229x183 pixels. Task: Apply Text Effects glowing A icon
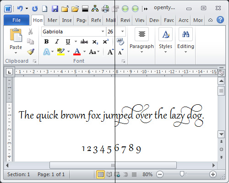tap(47, 52)
